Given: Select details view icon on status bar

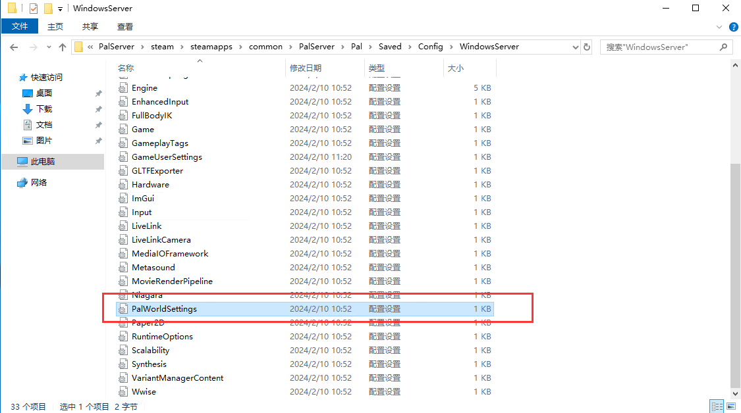Looking at the screenshot, I should tap(717, 406).
